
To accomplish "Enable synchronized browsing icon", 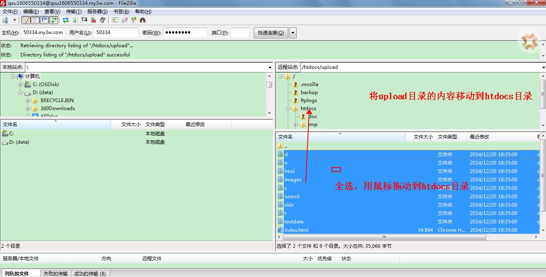I will coord(133,20).
